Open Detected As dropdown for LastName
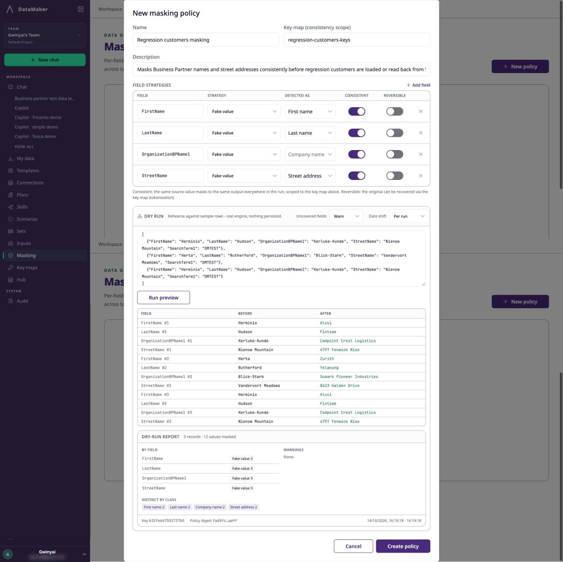 310,133
